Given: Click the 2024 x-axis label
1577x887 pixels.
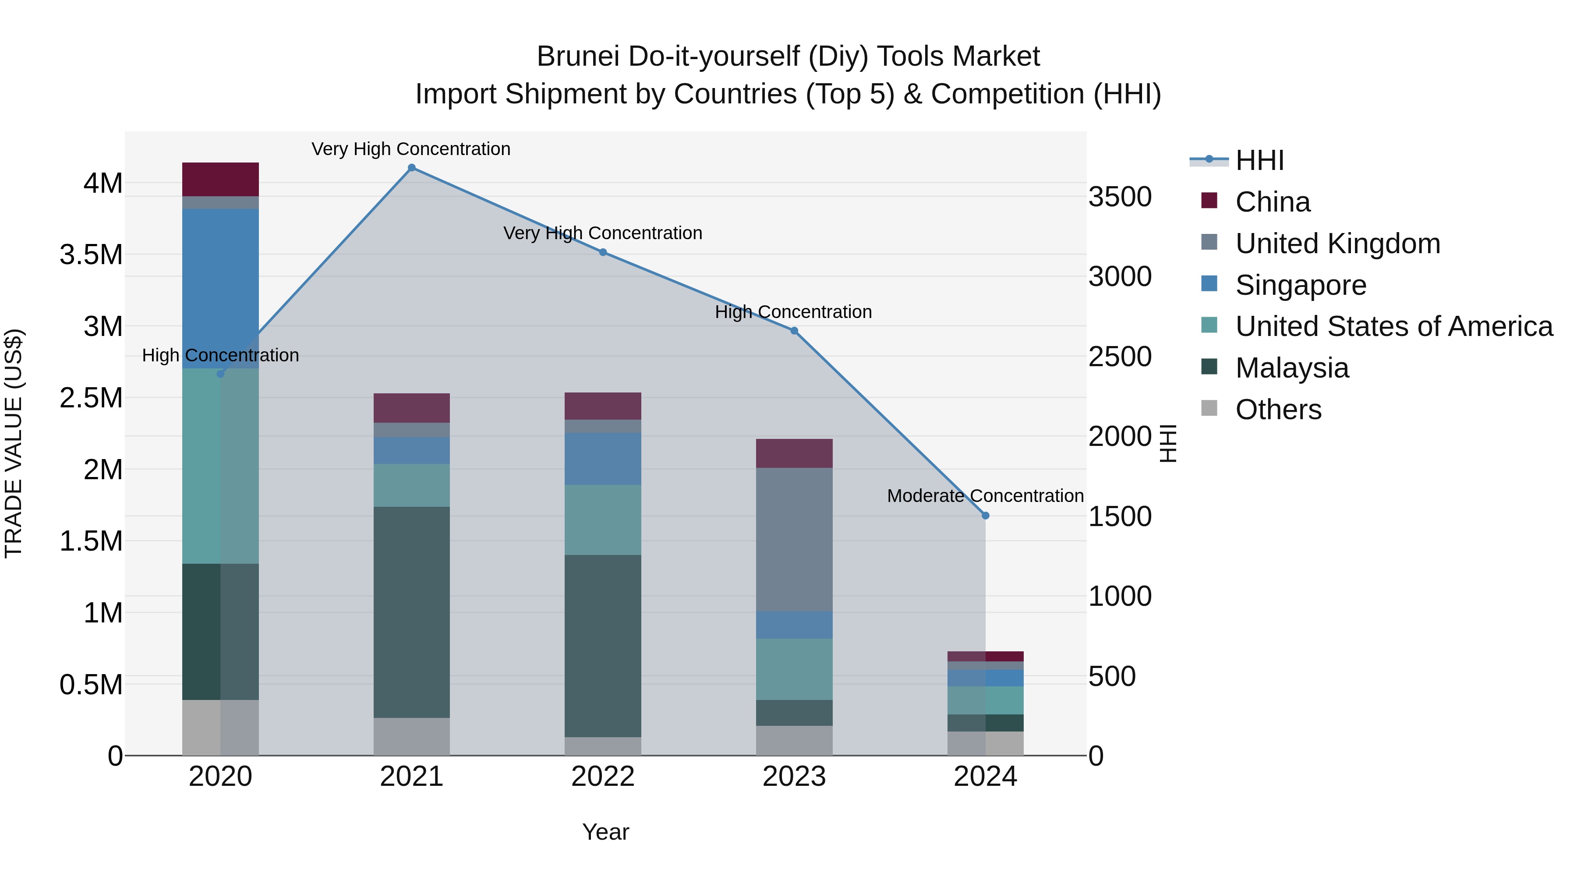Looking at the screenshot, I should (986, 777).
